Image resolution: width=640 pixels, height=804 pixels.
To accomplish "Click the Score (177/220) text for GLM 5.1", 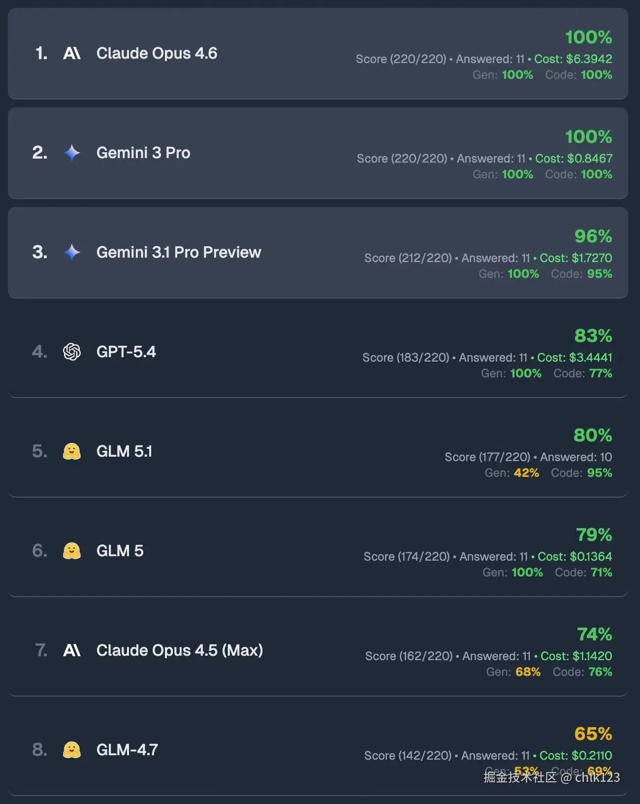I will coord(487,457).
